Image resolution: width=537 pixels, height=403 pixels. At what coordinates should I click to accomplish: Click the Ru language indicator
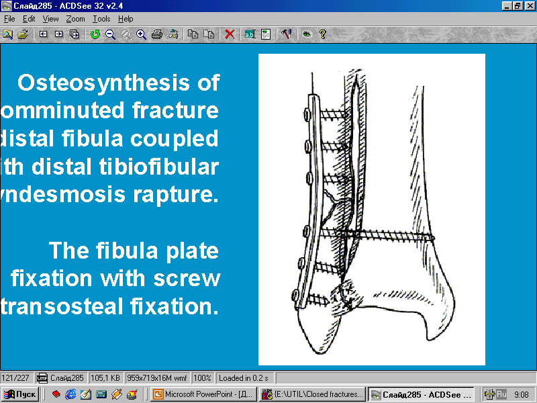[501, 394]
